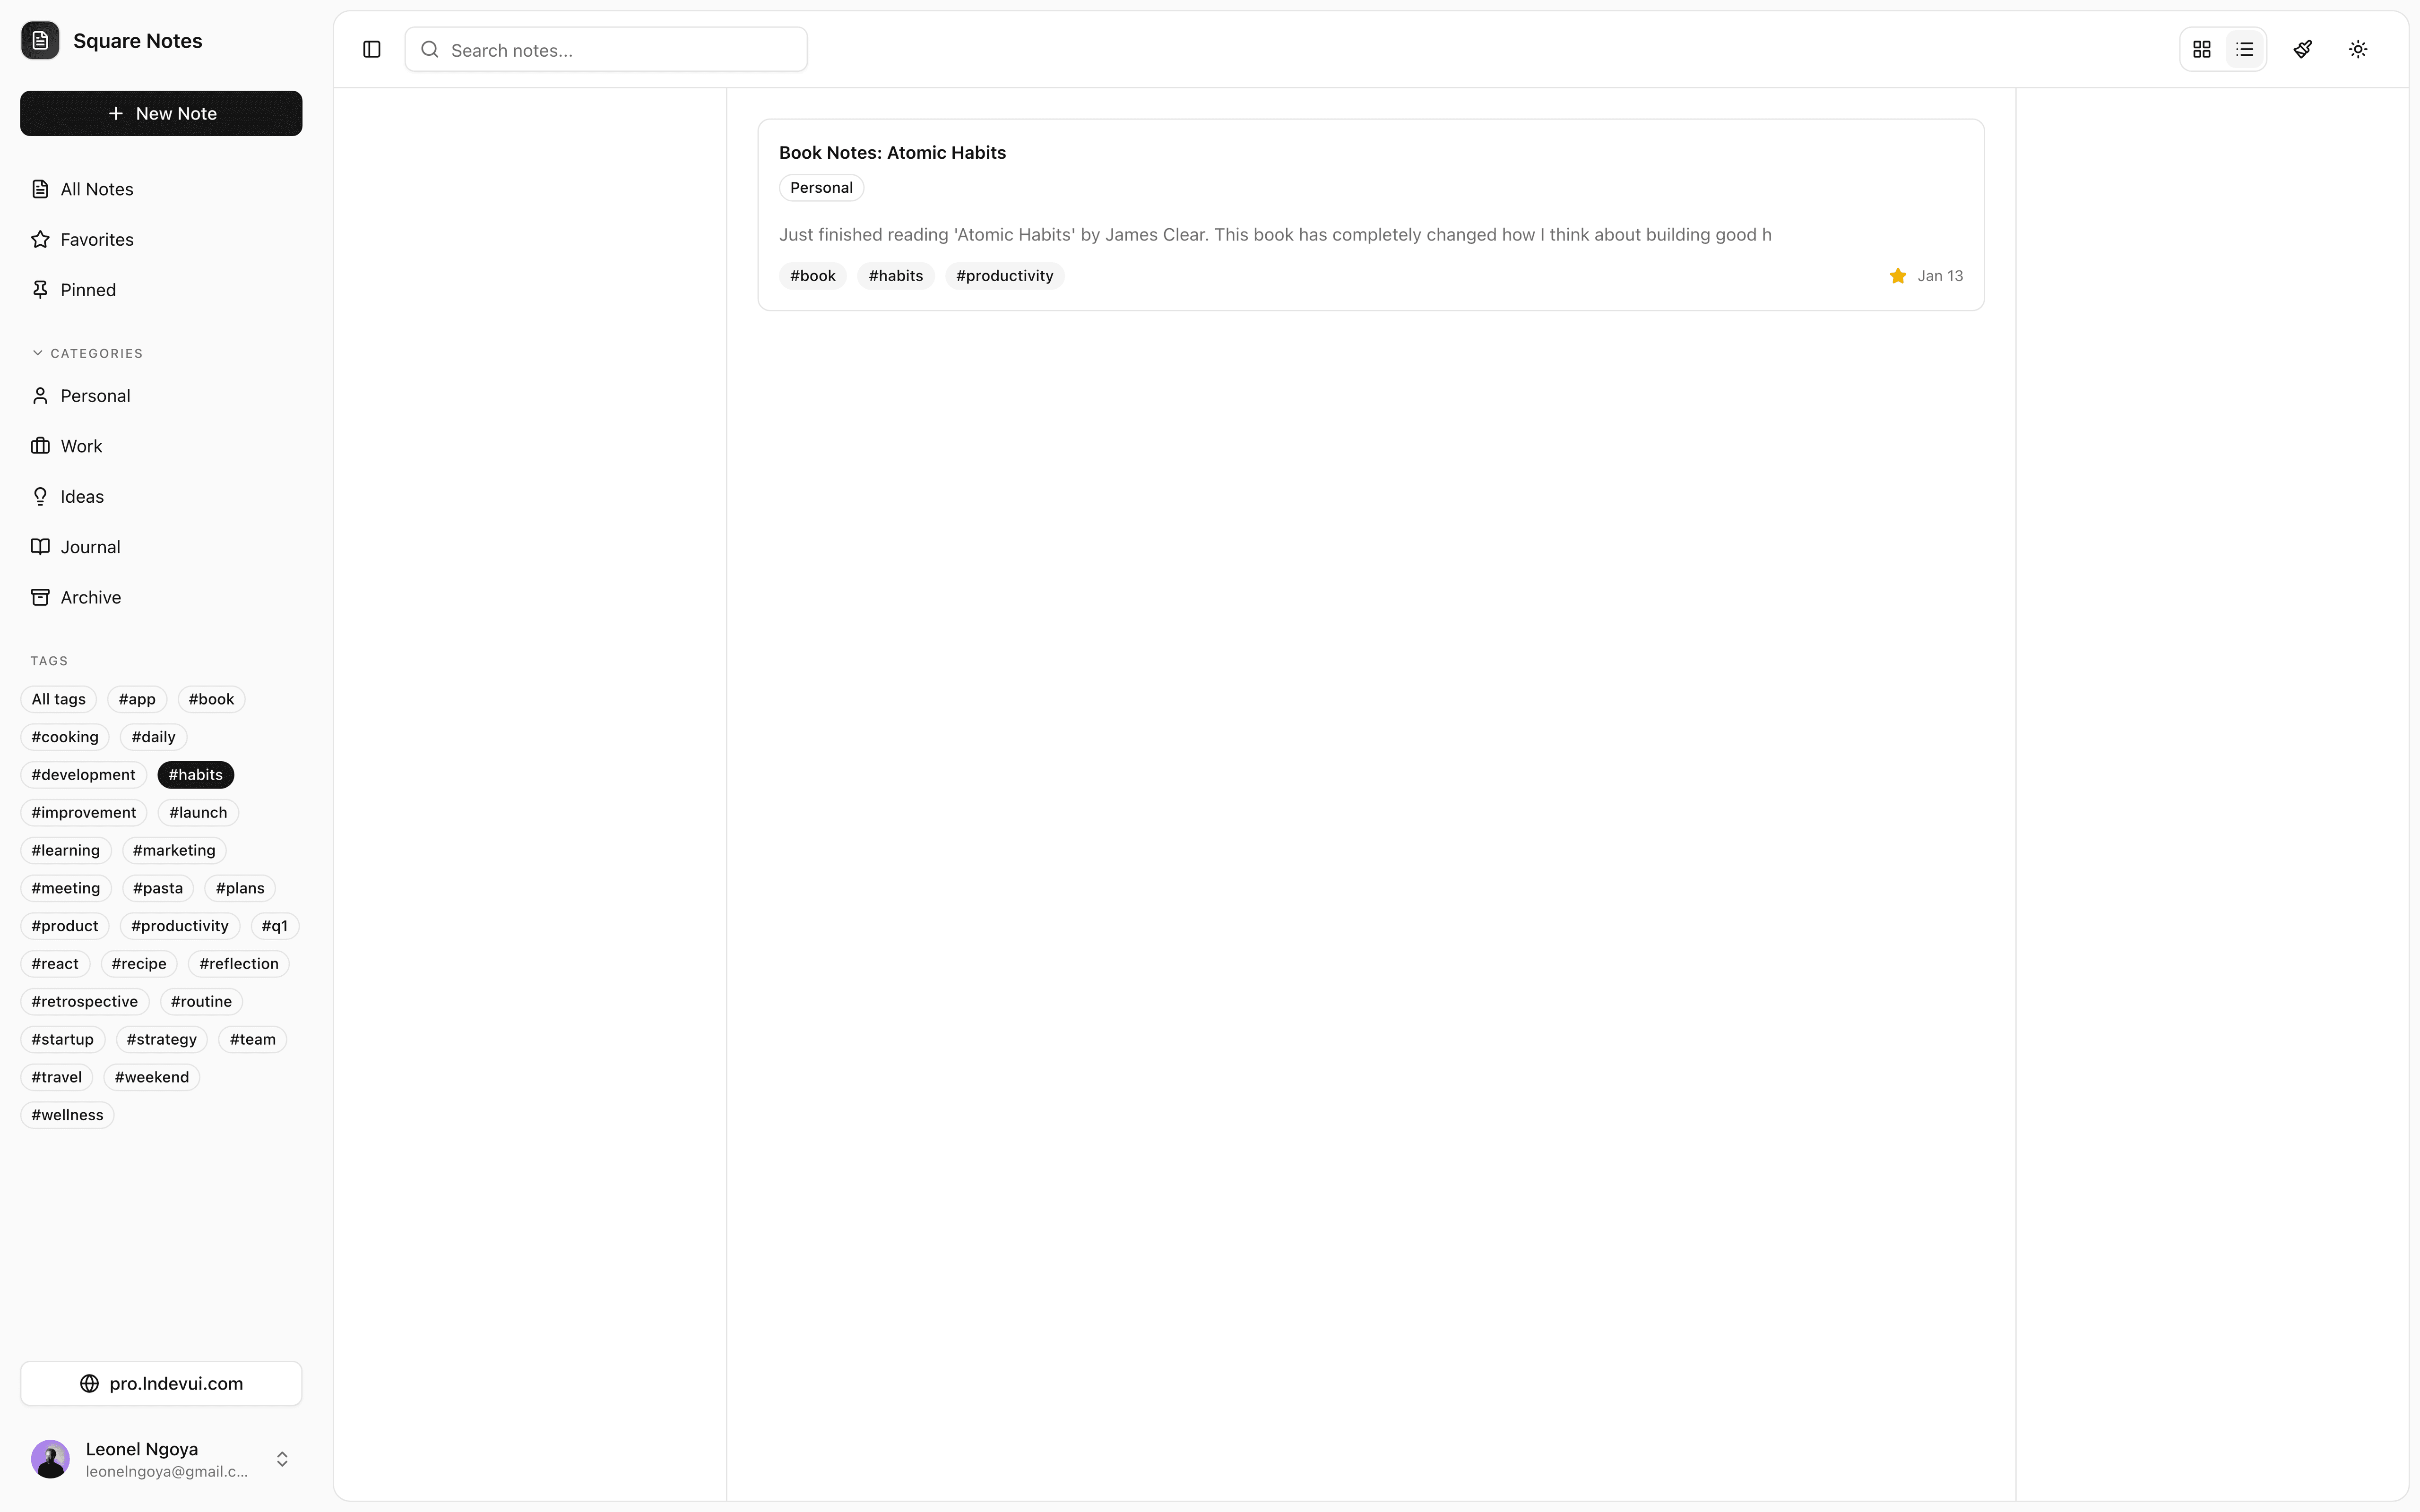Select the Personal category
This screenshot has height=1512, width=2420.
161,396
